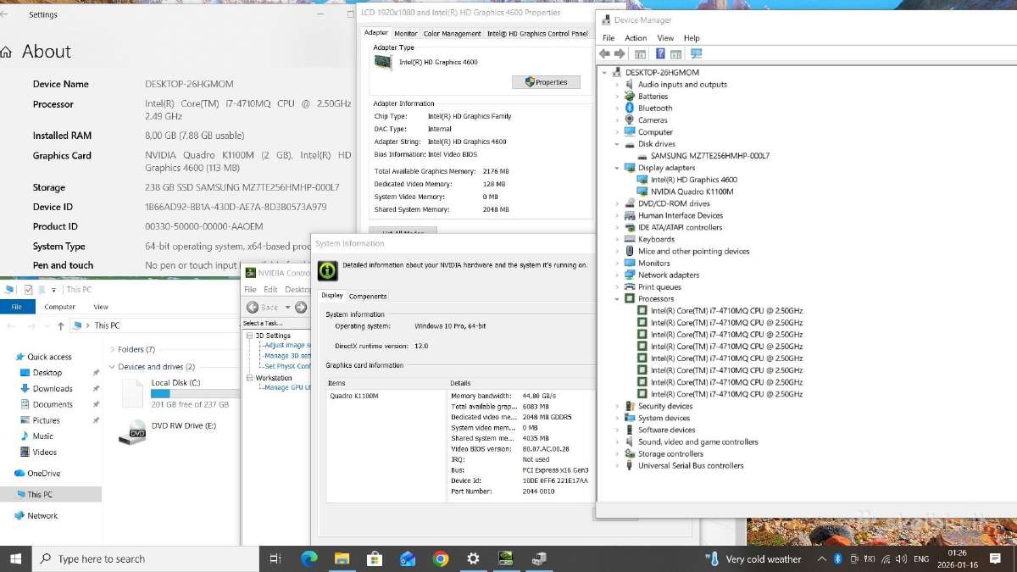Open the notification center icon
This screenshot has height=572, width=1017.
click(996, 558)
